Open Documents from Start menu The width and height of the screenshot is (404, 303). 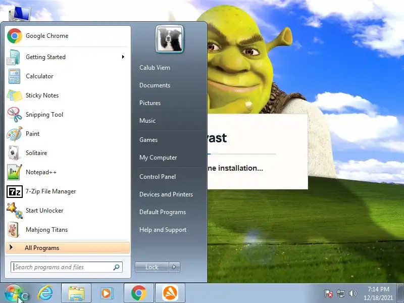point(155,85)
